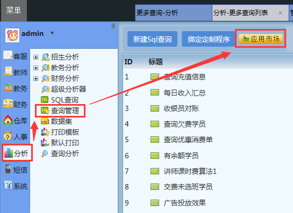Click the 应用市场 button
This screenshot has height=213, width=293.
(x=261, y=39)
